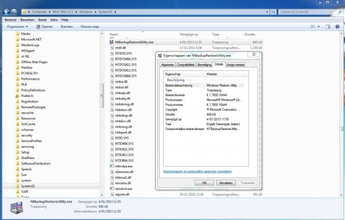The image size is (345, 220).
Task: Open the view options icon
Action: point(312,27)
